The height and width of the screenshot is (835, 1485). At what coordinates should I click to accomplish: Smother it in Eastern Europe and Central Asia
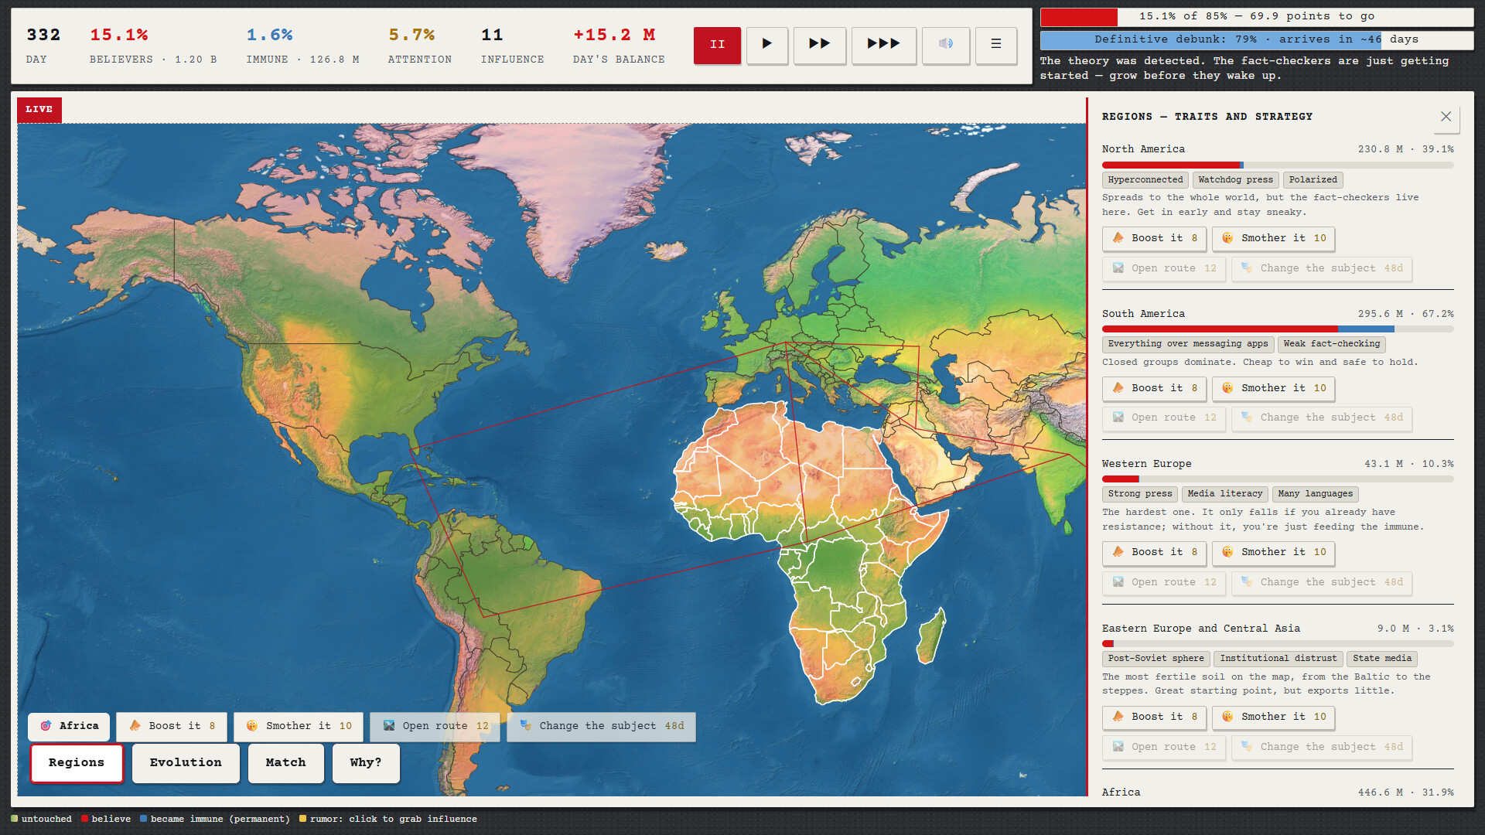tap(1273, 717)
